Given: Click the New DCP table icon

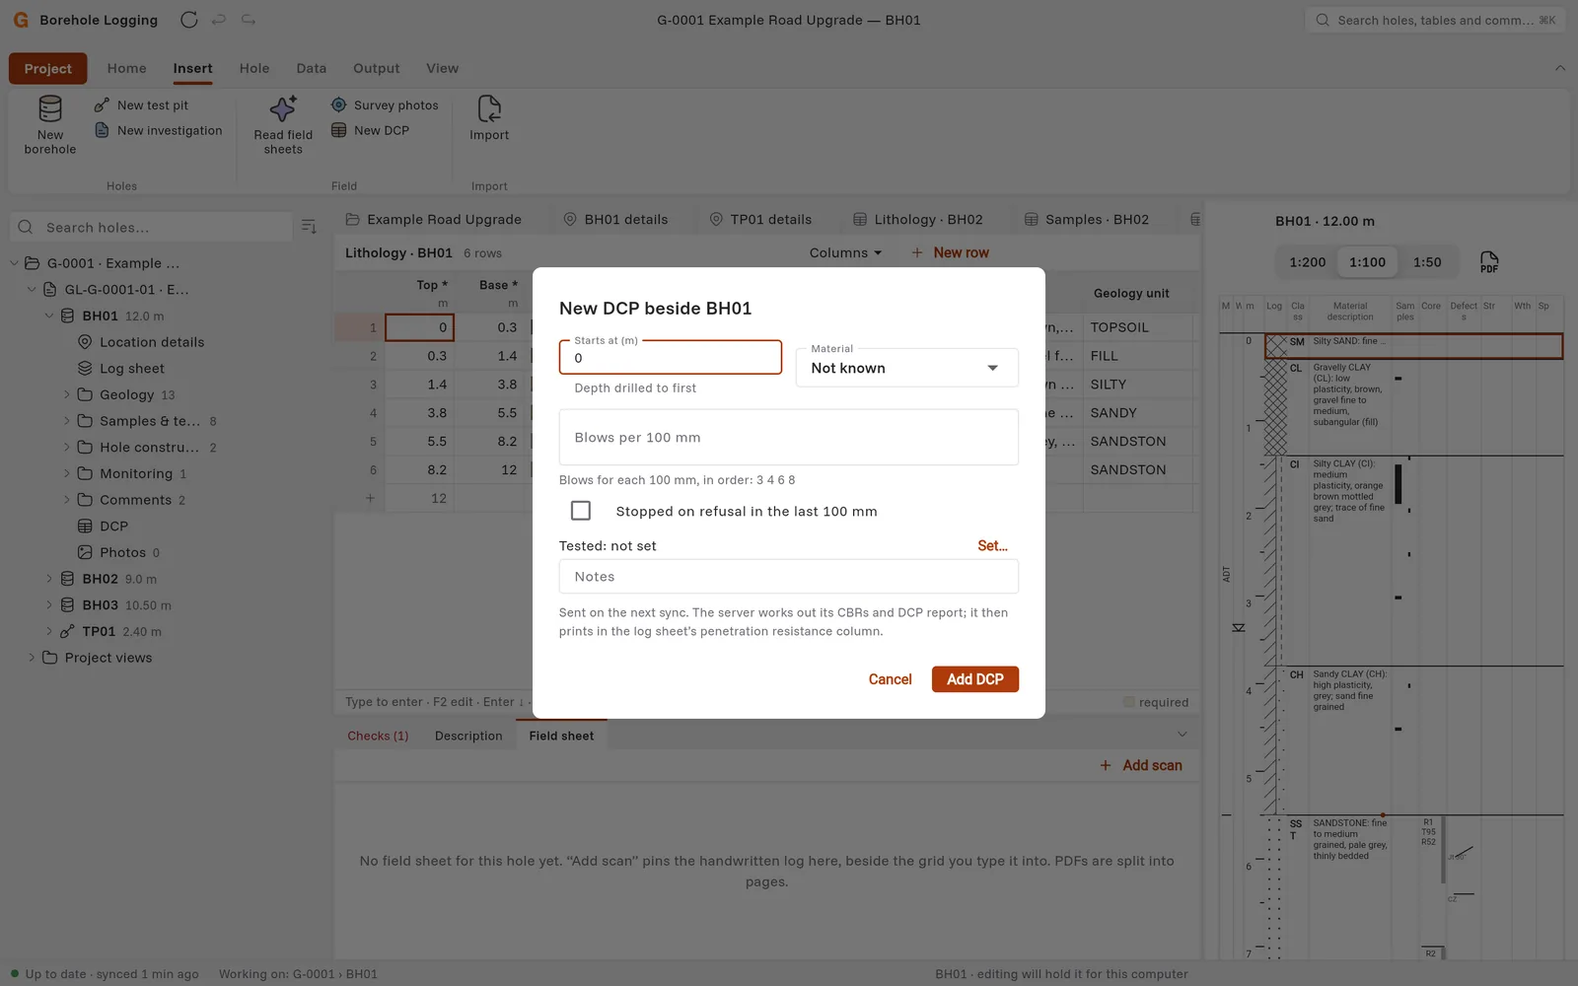Looking at the screenshot, I should (x=338, y=130).
